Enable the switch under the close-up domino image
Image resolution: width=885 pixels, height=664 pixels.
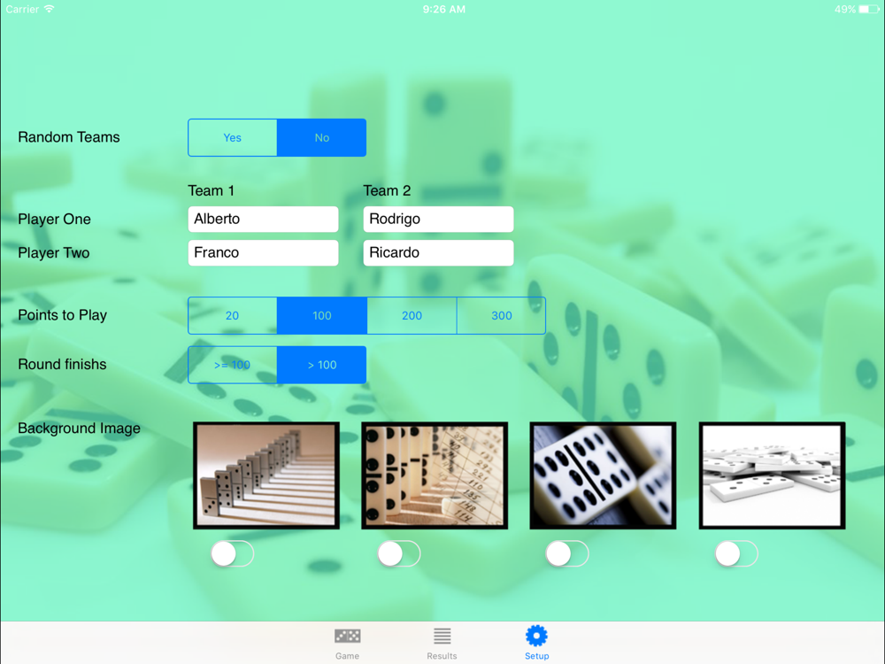(x=567, y=554)
